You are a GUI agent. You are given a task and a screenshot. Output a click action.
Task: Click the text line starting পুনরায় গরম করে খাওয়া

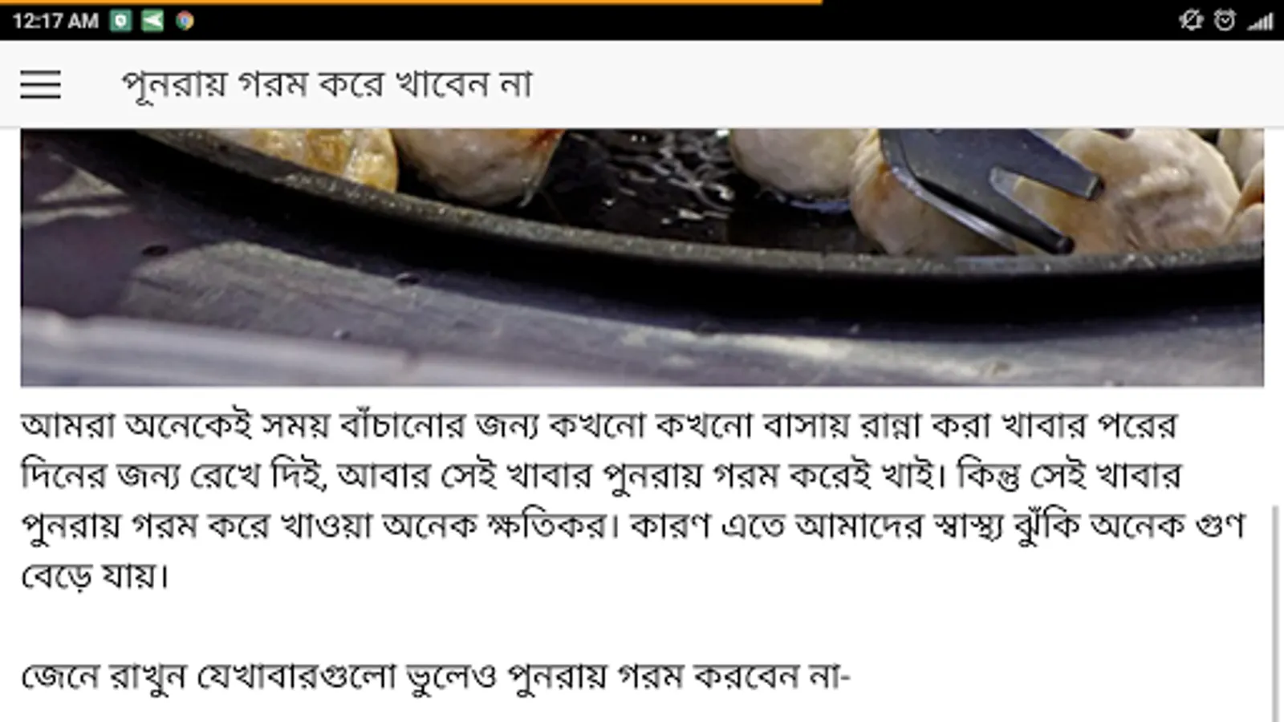tap(633, 527)
